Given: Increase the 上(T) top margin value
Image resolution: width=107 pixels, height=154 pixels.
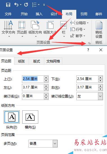Looking at the screenshot, I should click(46, 78).
